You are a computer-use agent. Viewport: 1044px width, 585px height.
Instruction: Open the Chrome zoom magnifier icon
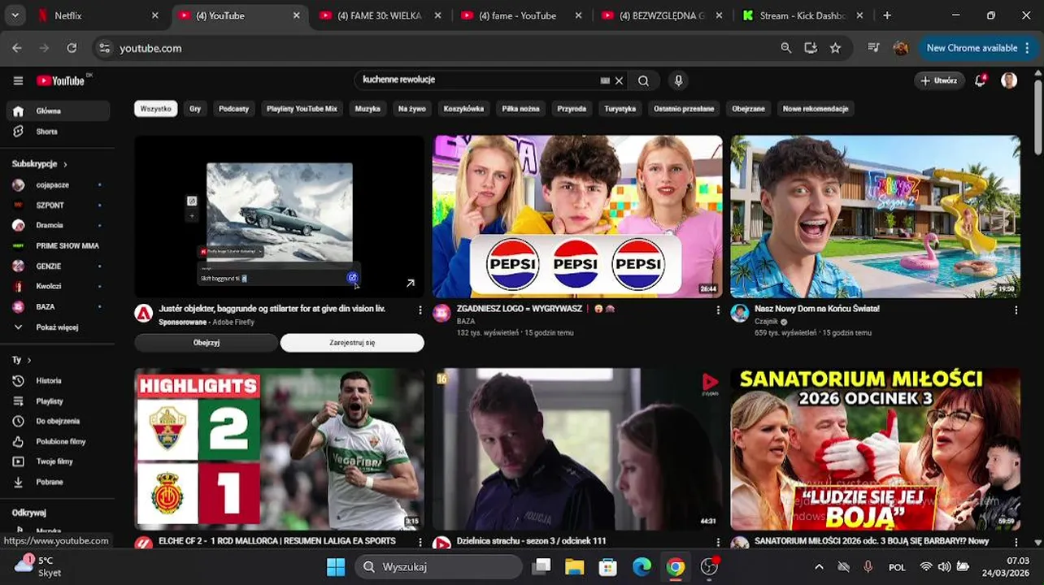click(x=785, y=48)
